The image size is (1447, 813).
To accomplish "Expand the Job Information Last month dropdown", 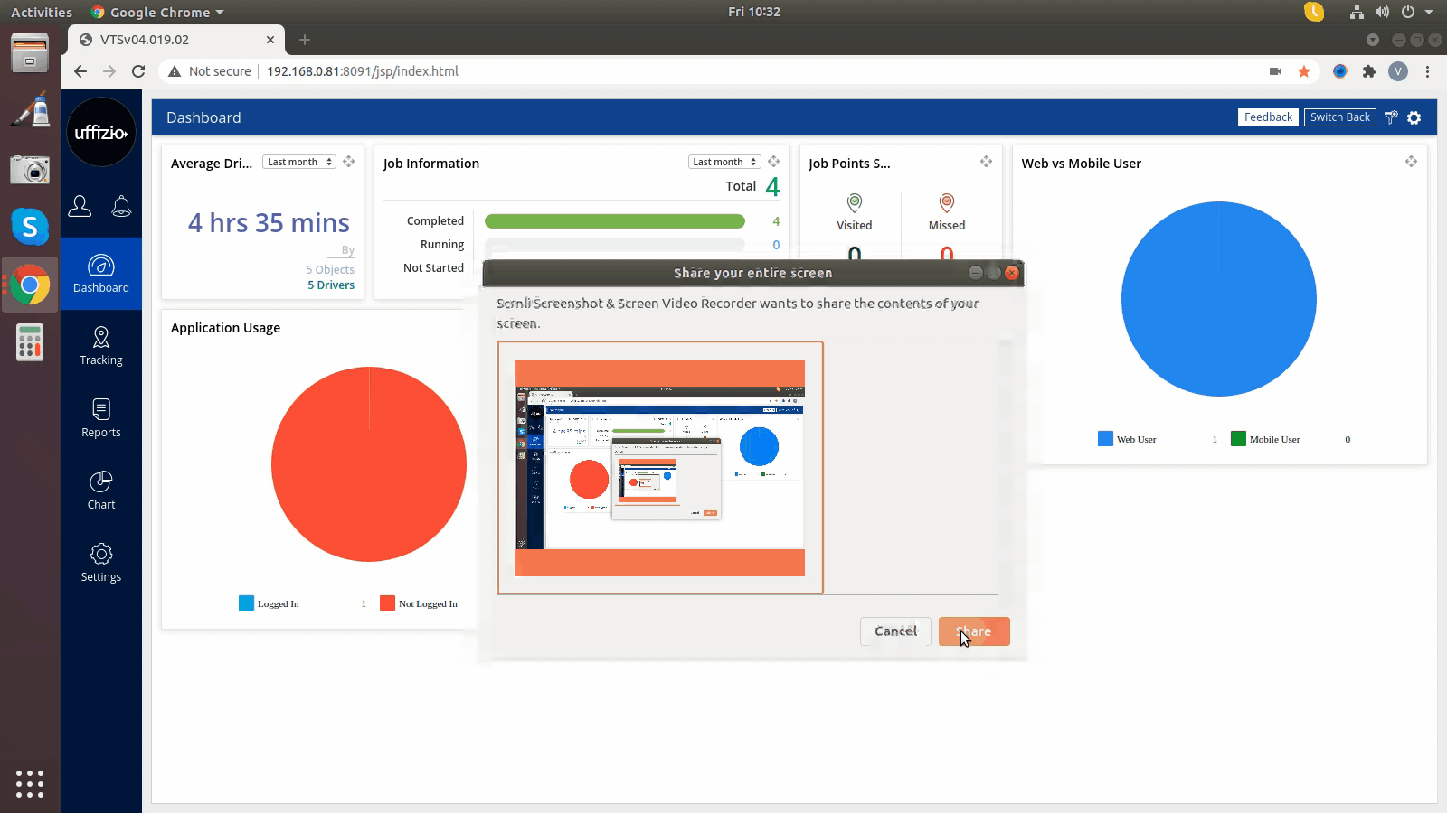I will coord(724,162).
